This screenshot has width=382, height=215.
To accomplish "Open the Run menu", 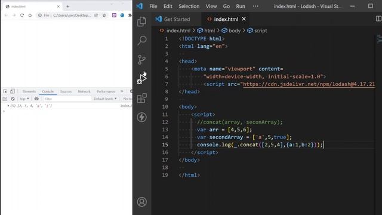I will 241,6.
